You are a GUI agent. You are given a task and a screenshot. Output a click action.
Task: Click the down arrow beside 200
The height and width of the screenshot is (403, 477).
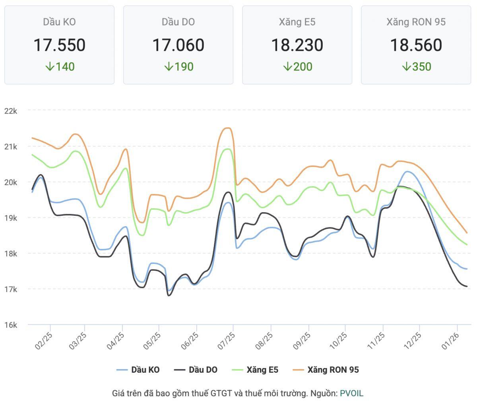pos(287,67)
